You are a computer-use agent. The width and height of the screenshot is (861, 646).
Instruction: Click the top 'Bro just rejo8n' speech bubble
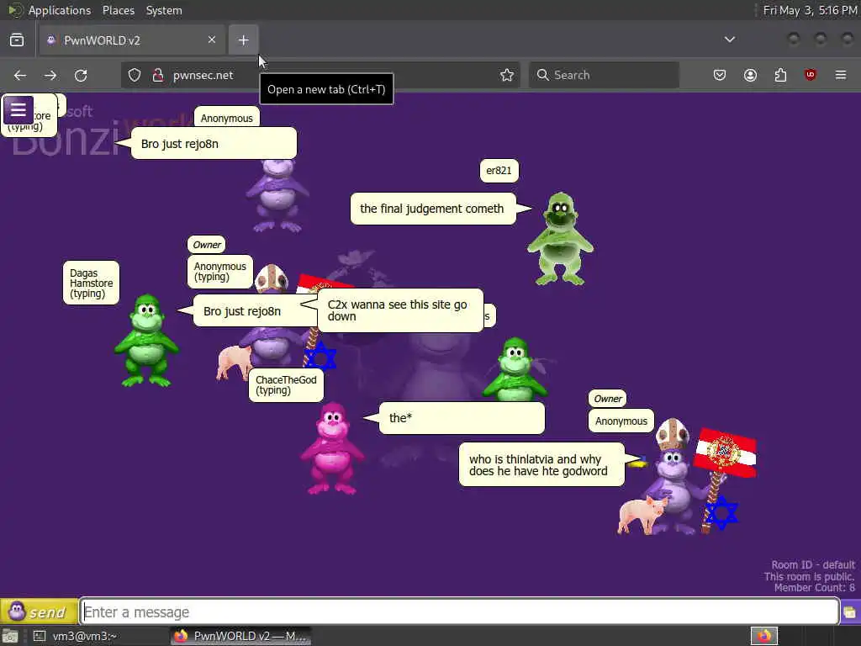214,144
